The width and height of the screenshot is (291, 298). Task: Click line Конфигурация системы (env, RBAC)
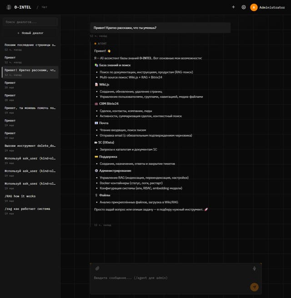(141, 188)
